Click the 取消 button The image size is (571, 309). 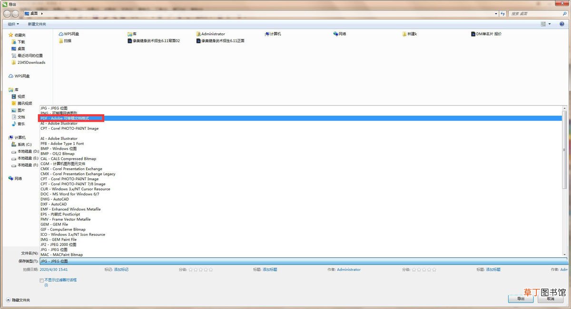click(551, 299)
